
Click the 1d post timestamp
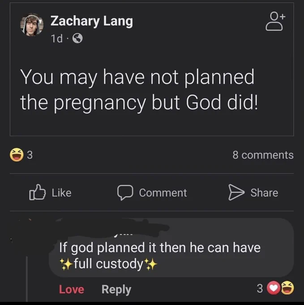point(57,38)
